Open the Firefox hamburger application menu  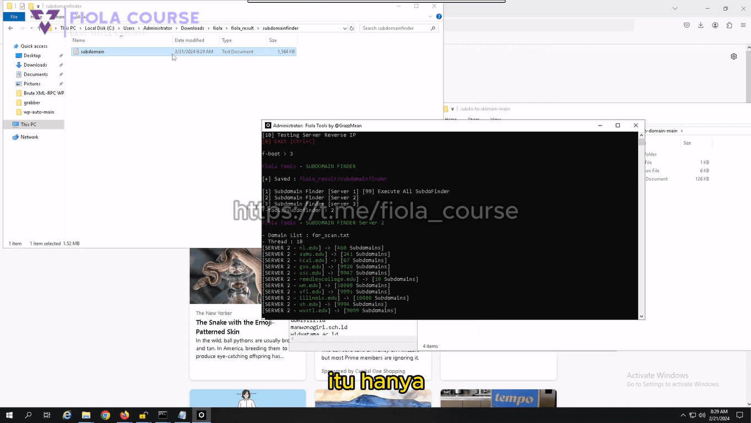pyautogui.click(x=743, y=25)
